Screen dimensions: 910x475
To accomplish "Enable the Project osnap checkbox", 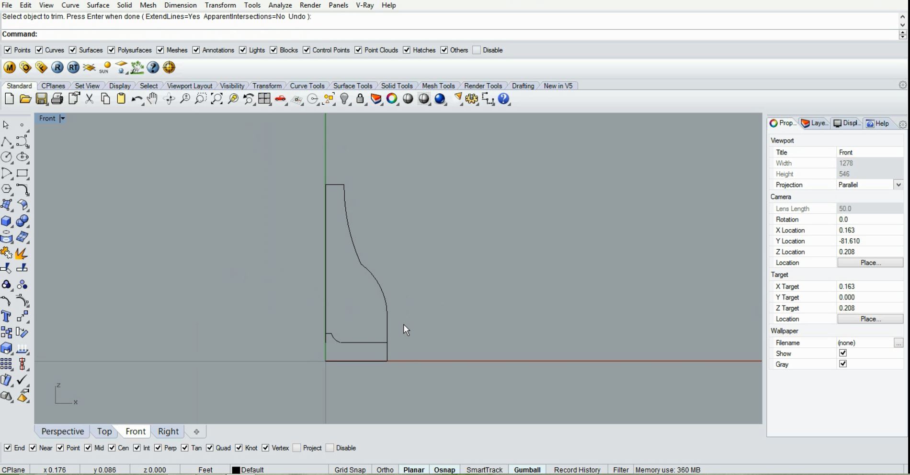I will pos(297,448).
